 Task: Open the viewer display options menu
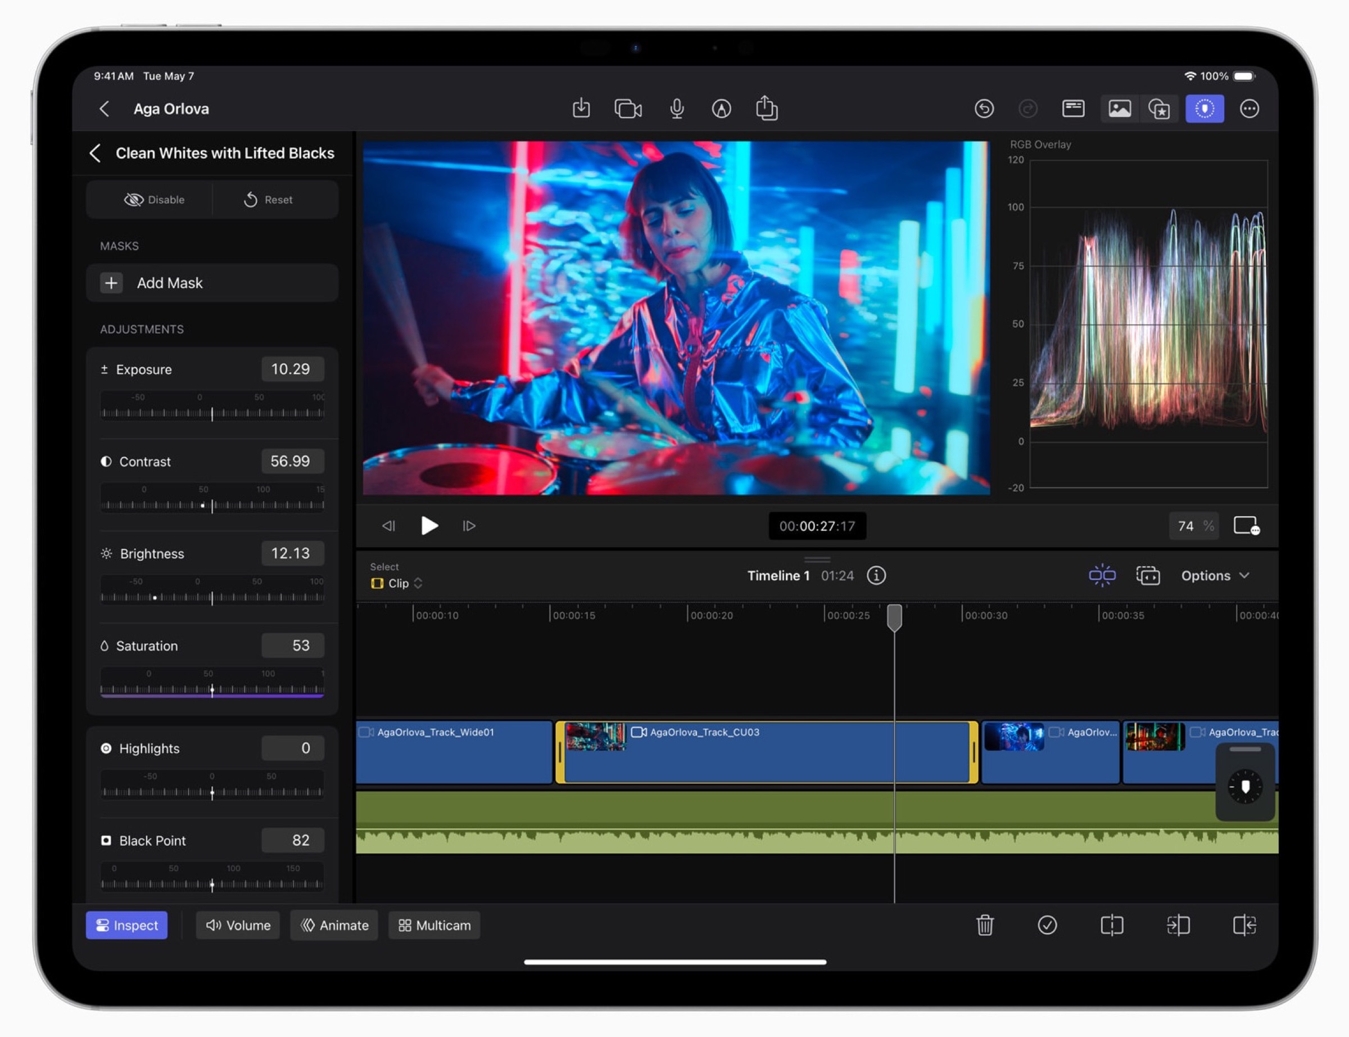point(1246,526)
